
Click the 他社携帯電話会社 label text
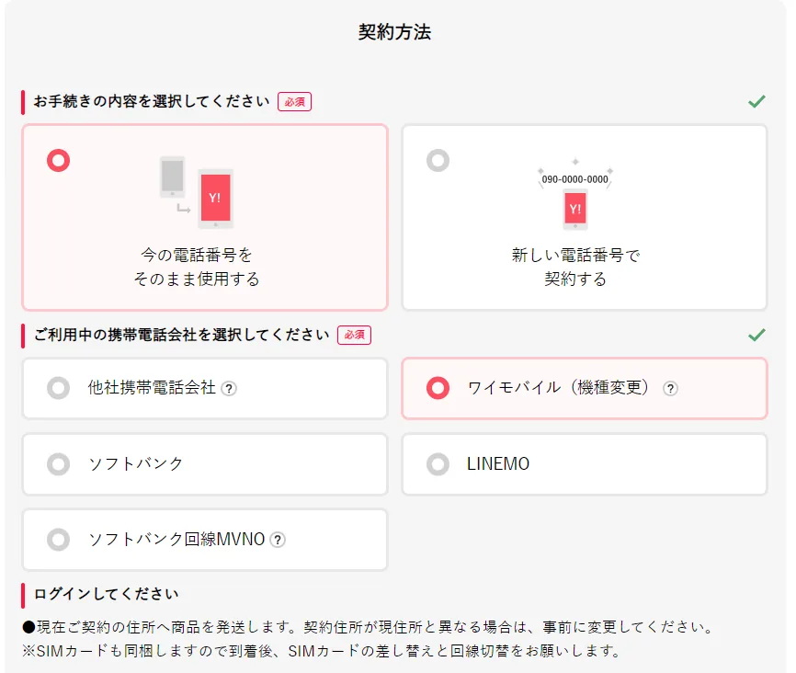(152, 388)
